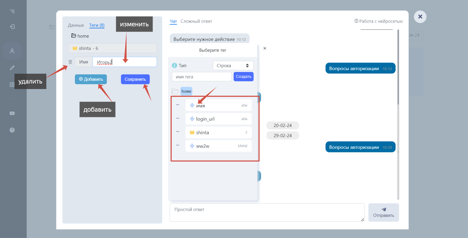This screenshot has height=238, width=468.
Task: Close the Выберите тег popup
Action: 265,48
